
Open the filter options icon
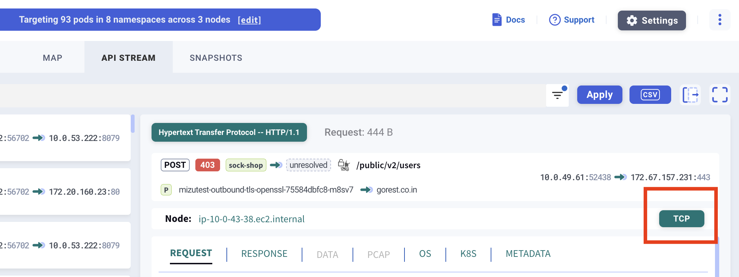tap(557, 95)
